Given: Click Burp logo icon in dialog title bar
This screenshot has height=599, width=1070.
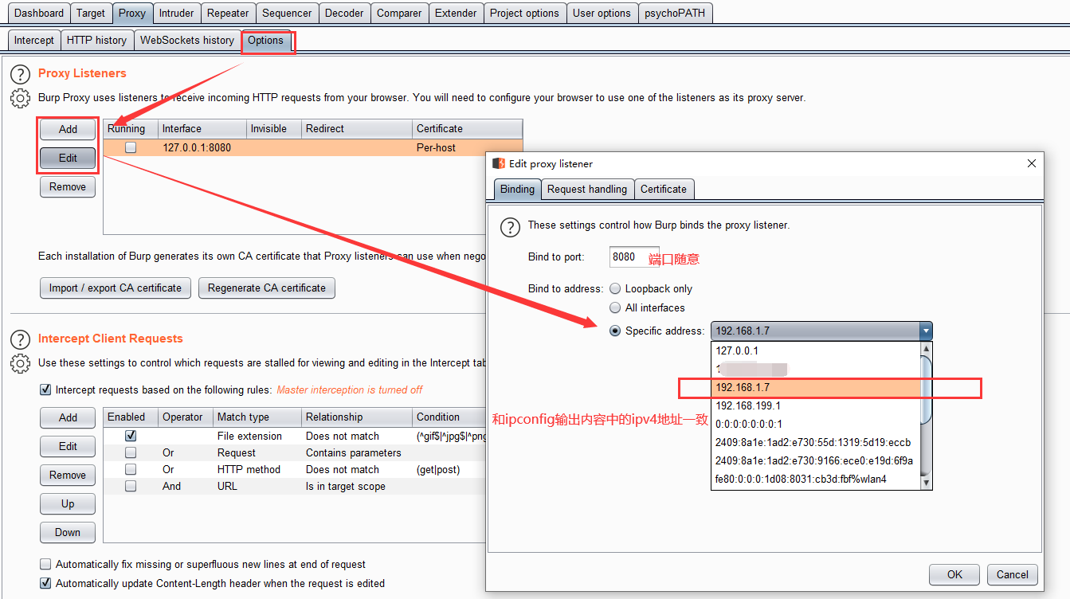Looking at the screenshot, I should 499,163.
